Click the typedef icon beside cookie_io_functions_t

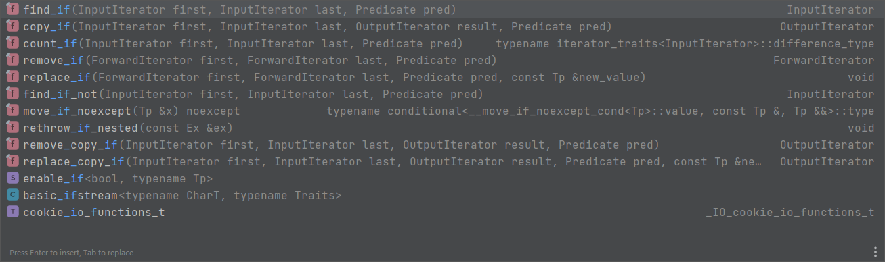[12, 213]
